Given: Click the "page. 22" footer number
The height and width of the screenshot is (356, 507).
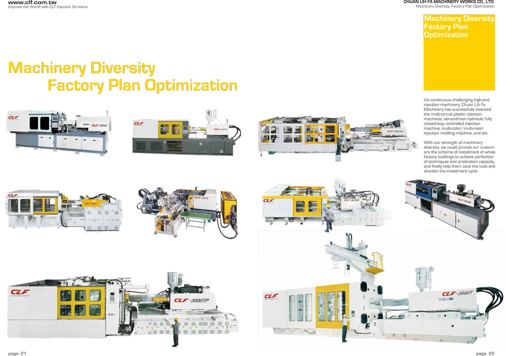Looking at the screenshot, I should pyautogui.click(x=485, y=354).
